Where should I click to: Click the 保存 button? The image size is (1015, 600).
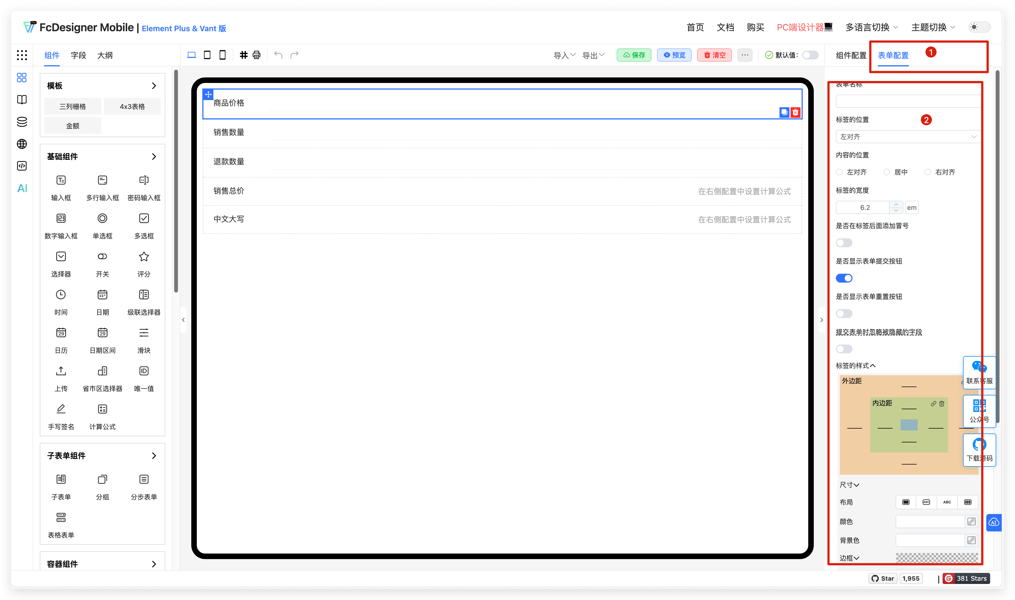point(634,54)
